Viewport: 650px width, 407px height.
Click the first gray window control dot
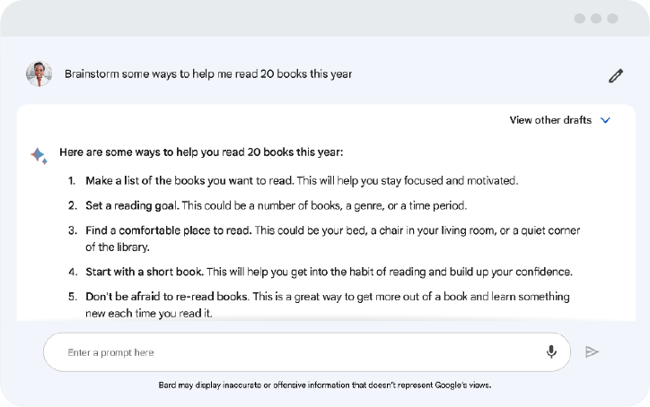tap(580, 19)
